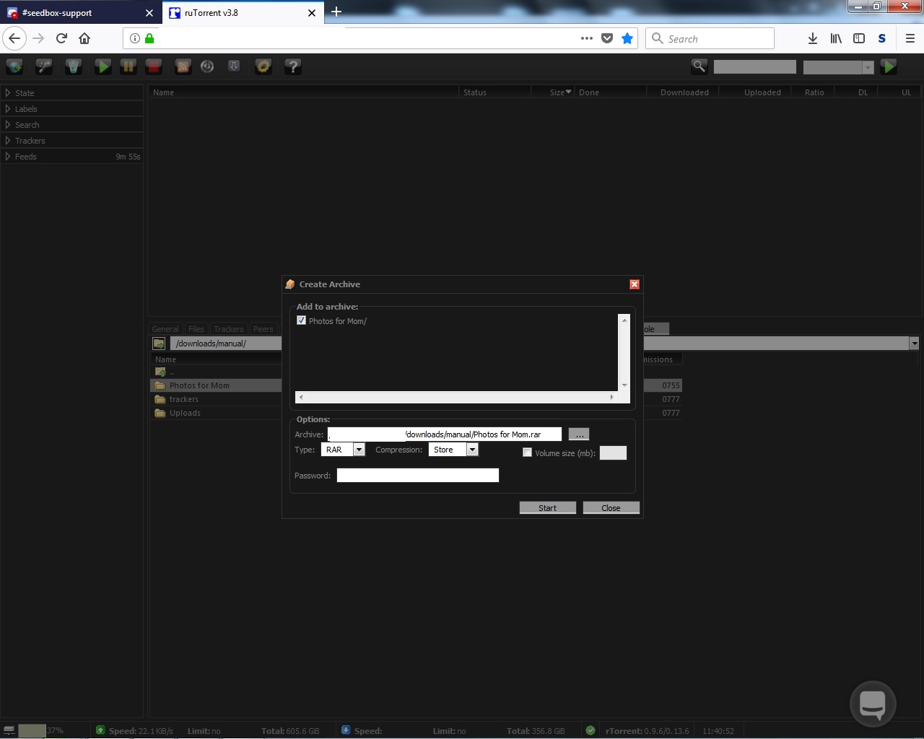Viewport: 924px width, 739px height.
Task: Open the archive Type dropdown
Action: click(x=359, y=450)
